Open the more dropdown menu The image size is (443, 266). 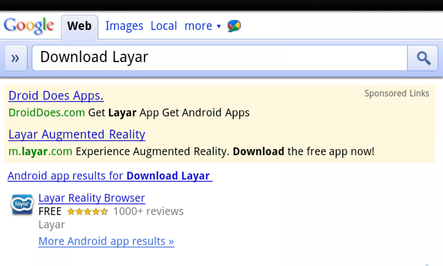[x=203, y=26]
